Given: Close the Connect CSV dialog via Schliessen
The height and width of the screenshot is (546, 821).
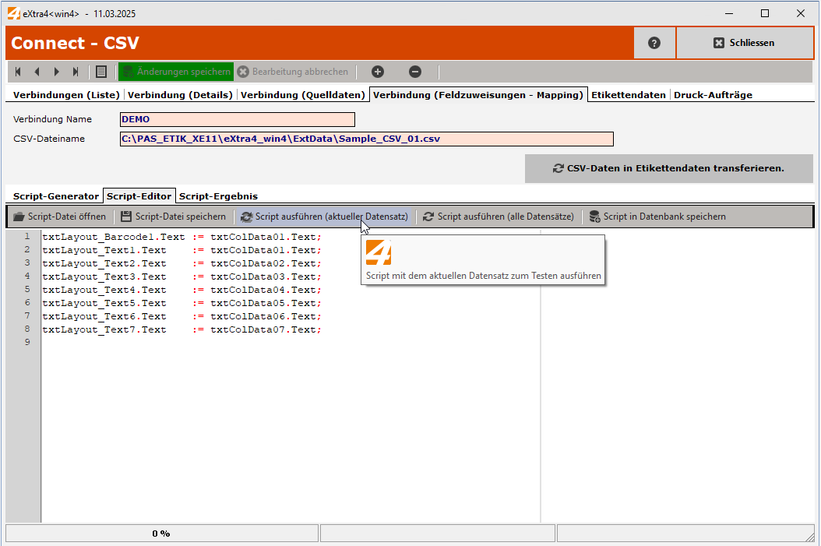Looking at the screenshot, I should click(745, 42).
